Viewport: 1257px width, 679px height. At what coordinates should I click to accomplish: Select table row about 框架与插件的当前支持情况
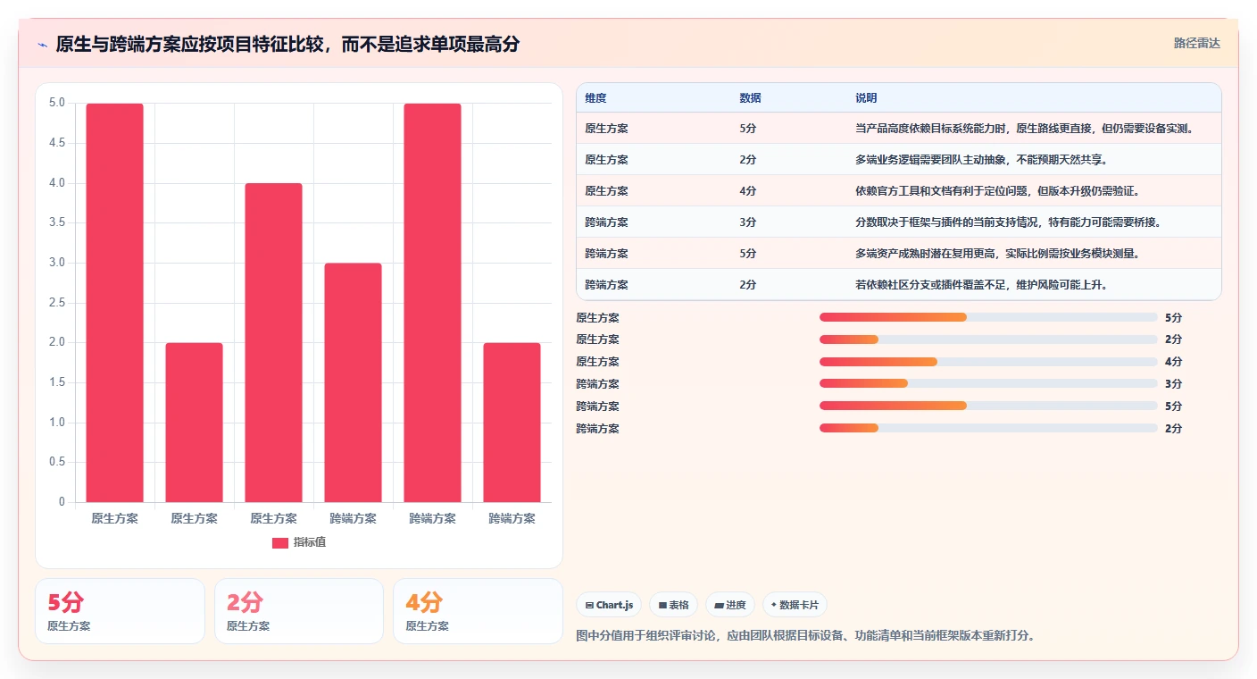(899, 222)
